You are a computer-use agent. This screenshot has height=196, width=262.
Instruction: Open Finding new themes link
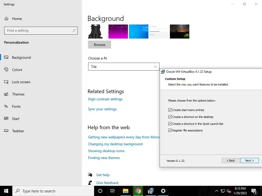click(104, 158)
